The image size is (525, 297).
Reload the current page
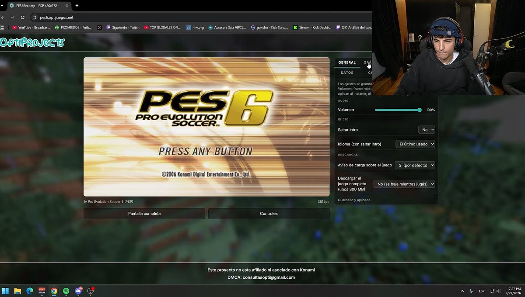point(22,17)
